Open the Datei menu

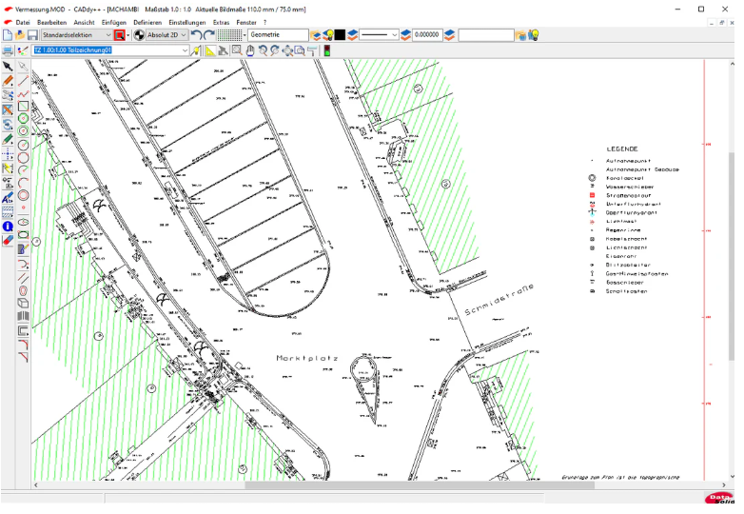click(23, 21)
